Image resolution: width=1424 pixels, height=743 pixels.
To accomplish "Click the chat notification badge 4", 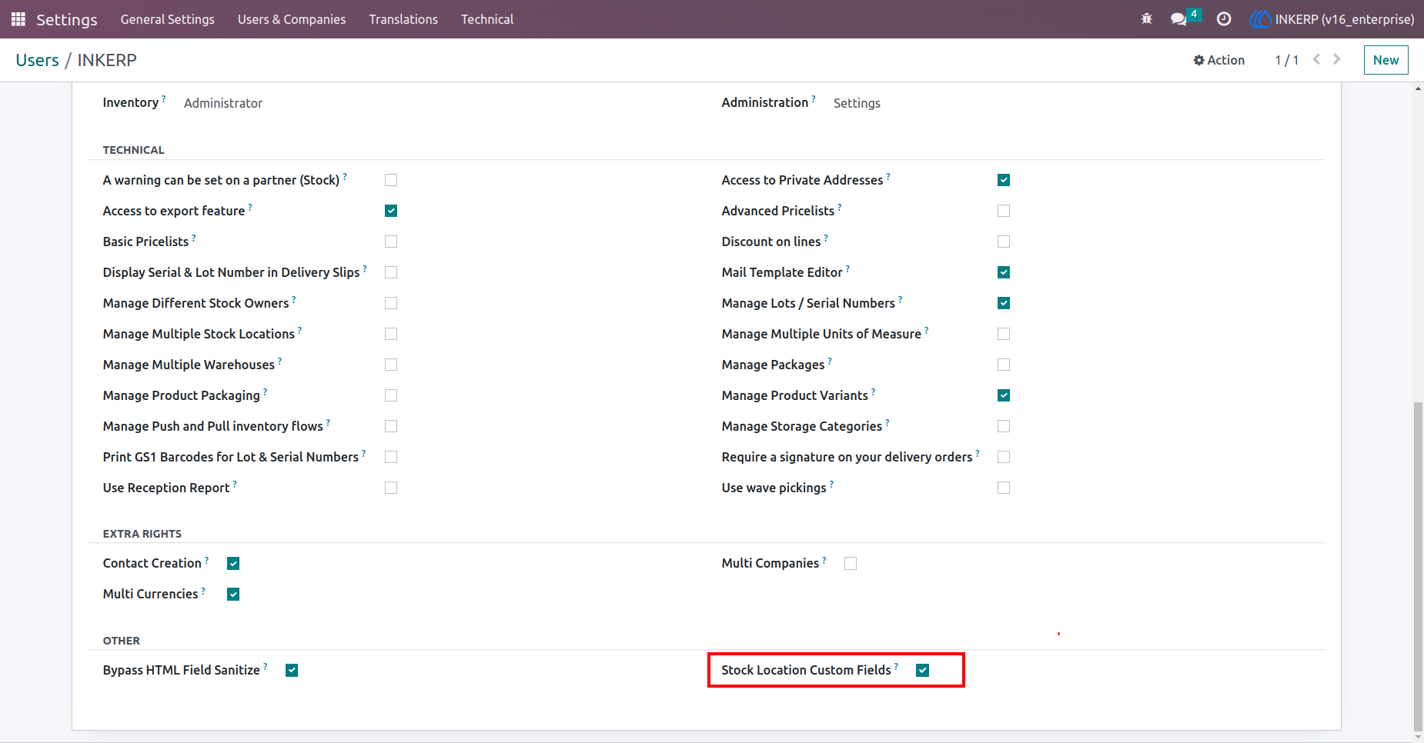I will tap(1194, 14).
